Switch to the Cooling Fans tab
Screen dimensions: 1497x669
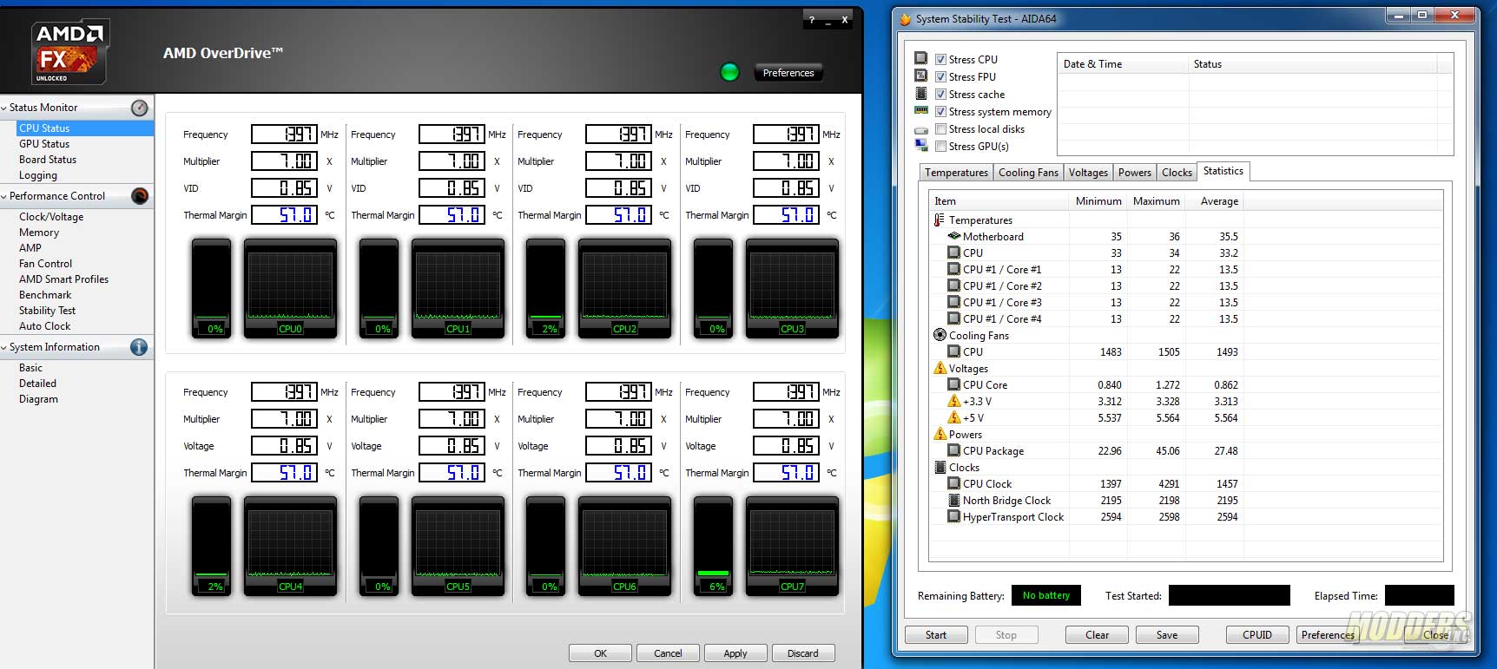(1028, 173)
